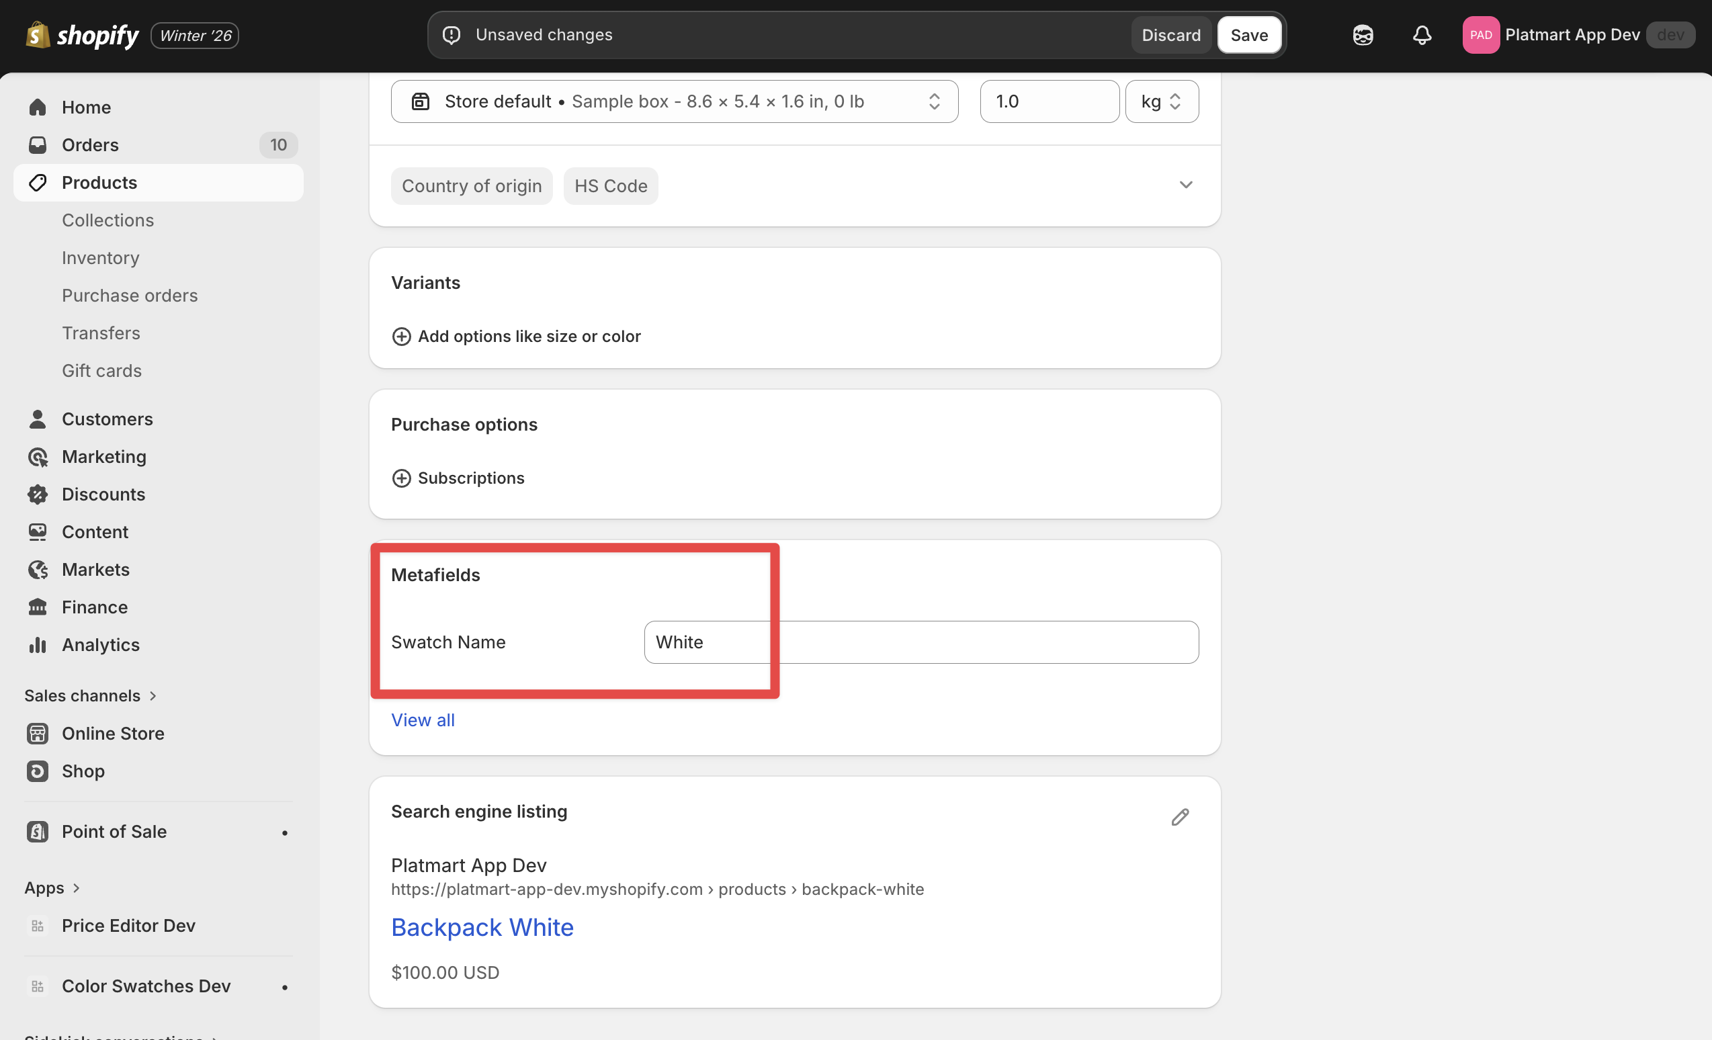Image resolution: width=1712 pixels, height=1040 pixels.
Task: Click the Sidekick assistant icon in top bar
Action: (x=1363, y=35)
